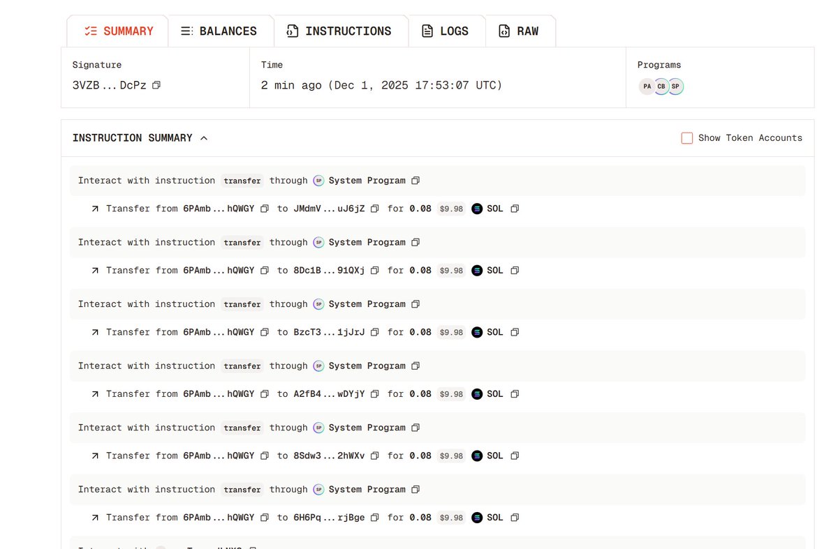Copy recipient address 8Dc1B...91QXj

(x=375, y=271)
